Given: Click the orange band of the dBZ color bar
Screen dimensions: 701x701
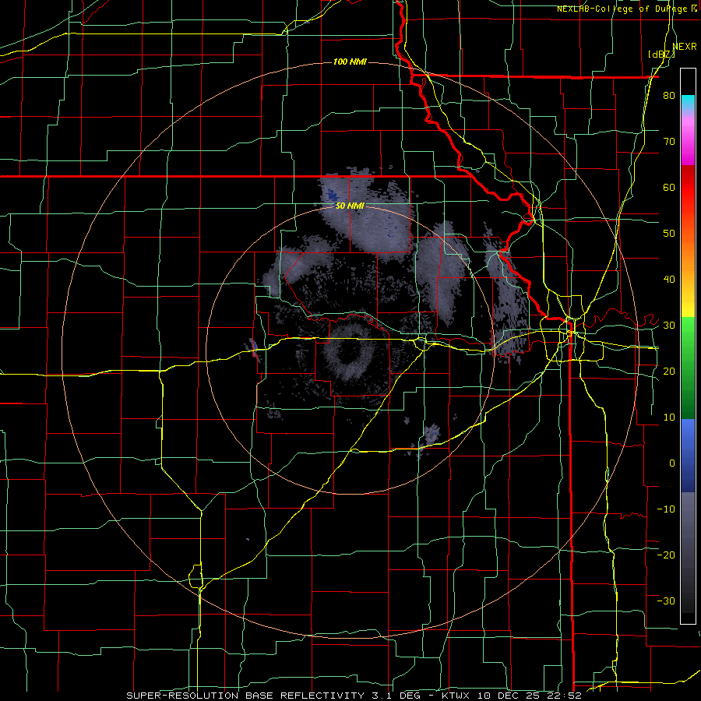Looking at the screenshot, I should point(688,255).
